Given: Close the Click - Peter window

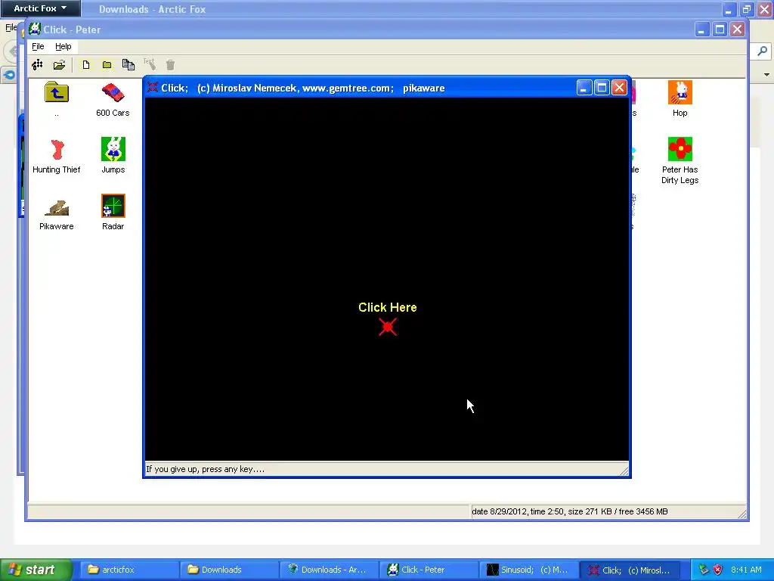Looking at the screenshot, I should (738, 30).
